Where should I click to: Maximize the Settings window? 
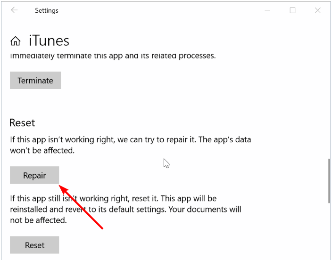point(292,10)
